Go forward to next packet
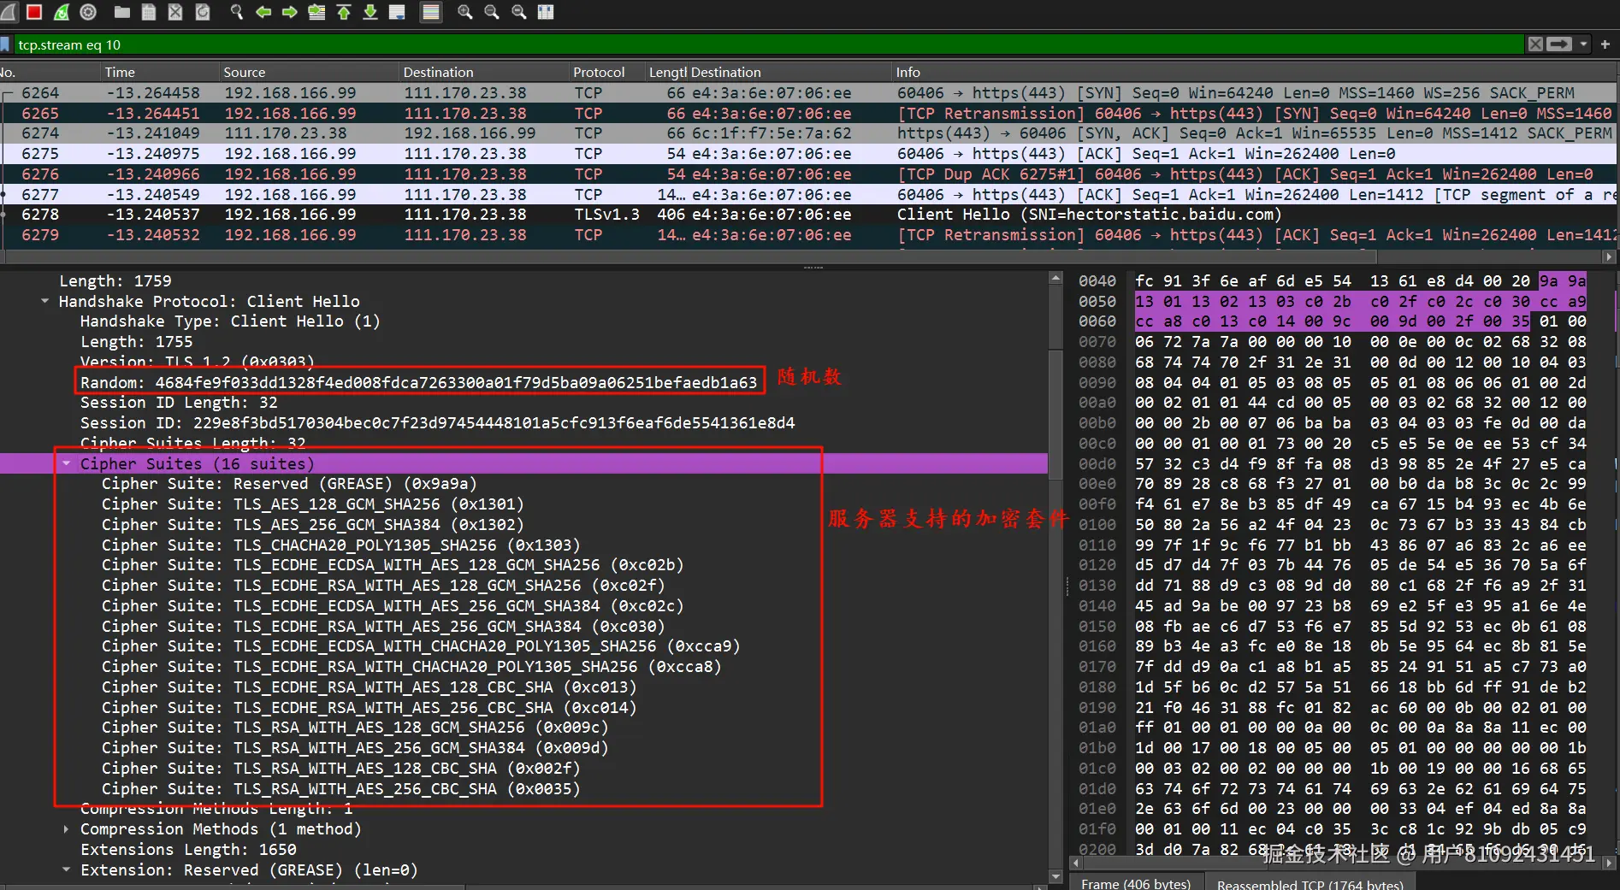The width and height of the screenshot is (1620, 890). (290, 12)
